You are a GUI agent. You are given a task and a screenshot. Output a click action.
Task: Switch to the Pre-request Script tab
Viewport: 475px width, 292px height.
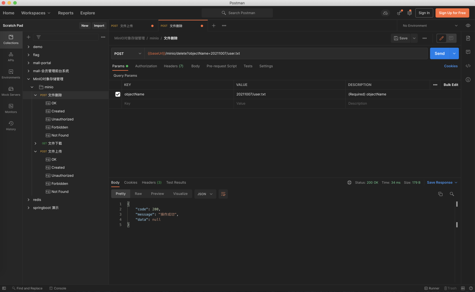click(x=222, y=66)
